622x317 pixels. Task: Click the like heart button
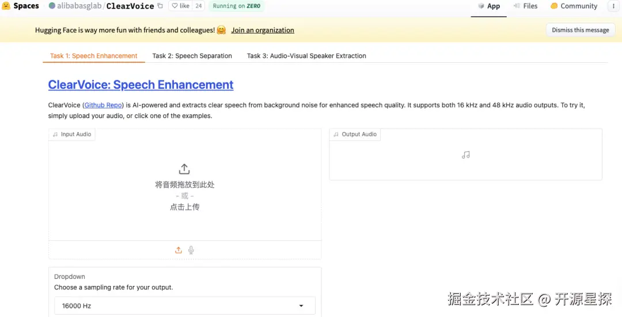click(x=180, y=6)
